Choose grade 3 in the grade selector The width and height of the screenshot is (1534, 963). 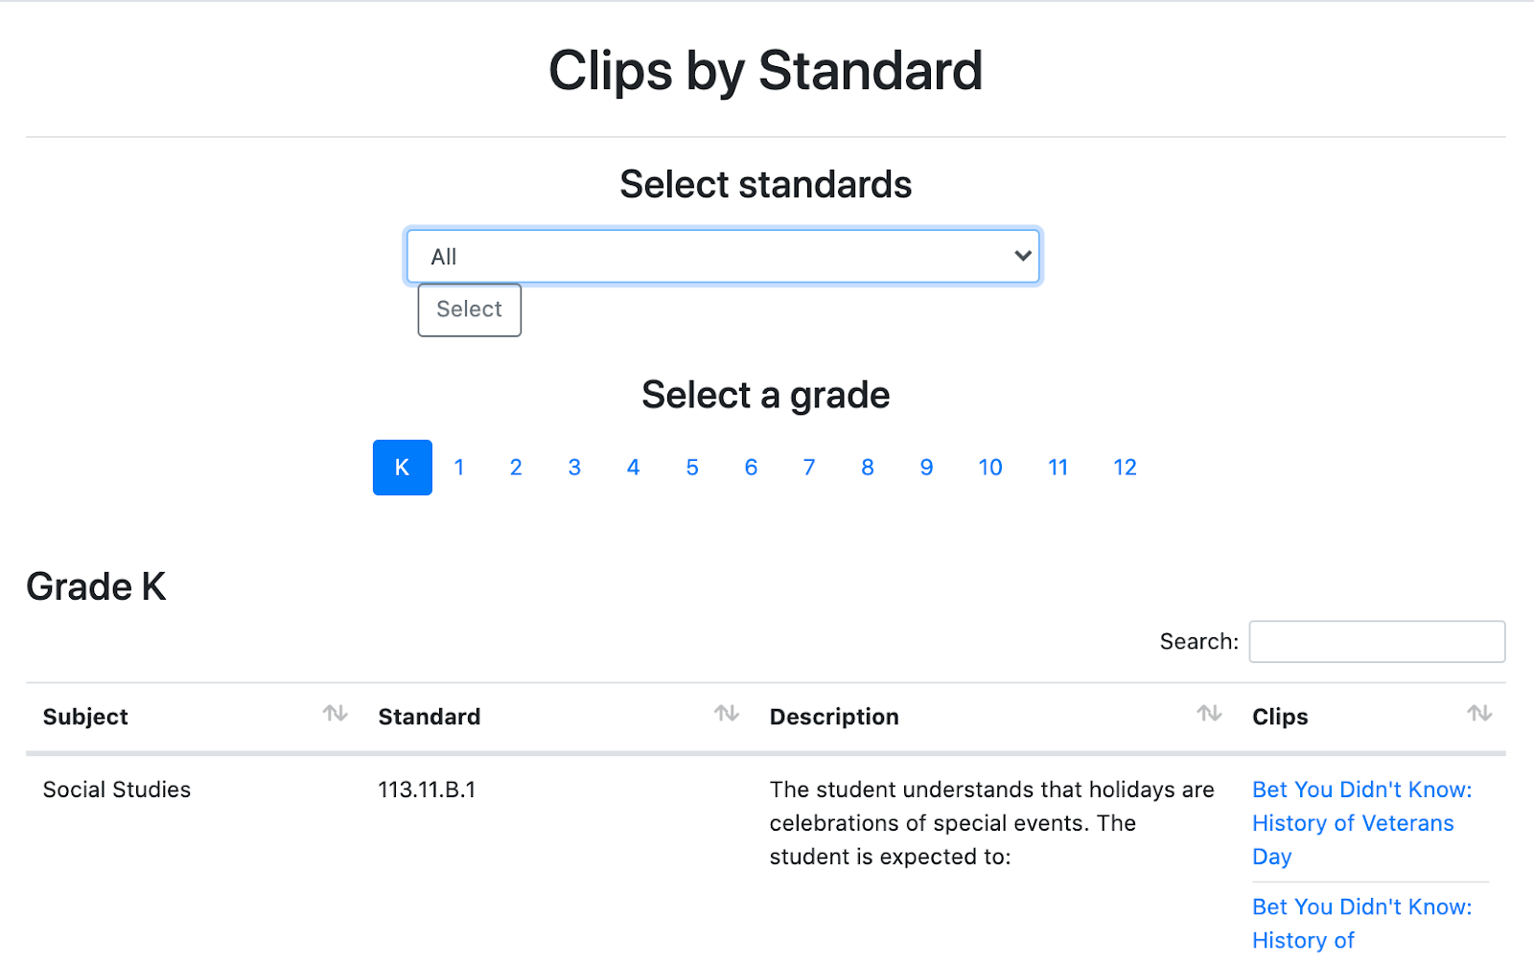coord(574,468)
